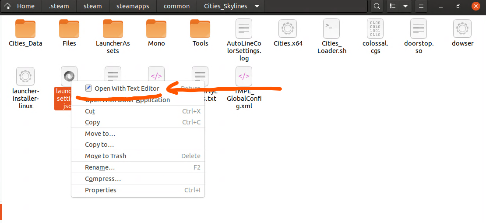This screenshot has width=486, height=223.
Task: Toggle list view layout button
Action: pyautogui.click(x=393, y=7)
